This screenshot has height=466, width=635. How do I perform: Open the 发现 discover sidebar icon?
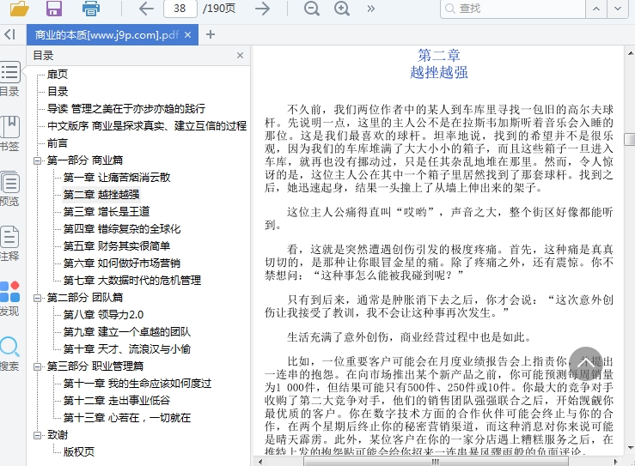(x=9, y=299)
